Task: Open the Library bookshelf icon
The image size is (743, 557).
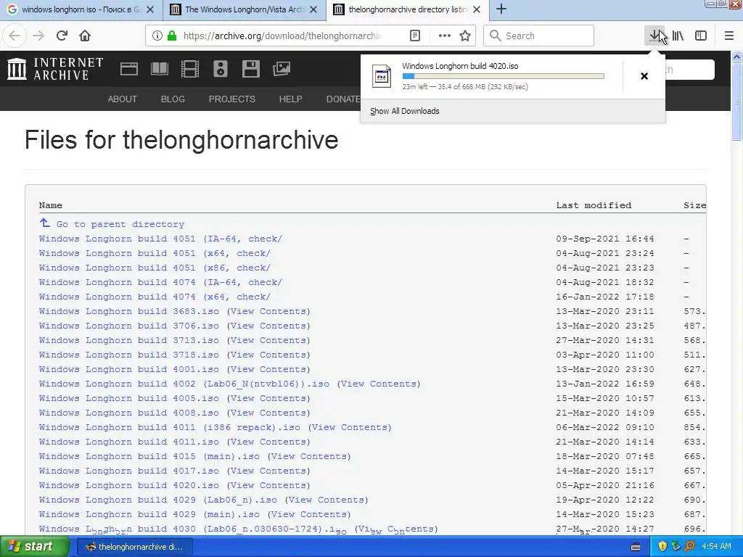Action: [x=678, y=36]
